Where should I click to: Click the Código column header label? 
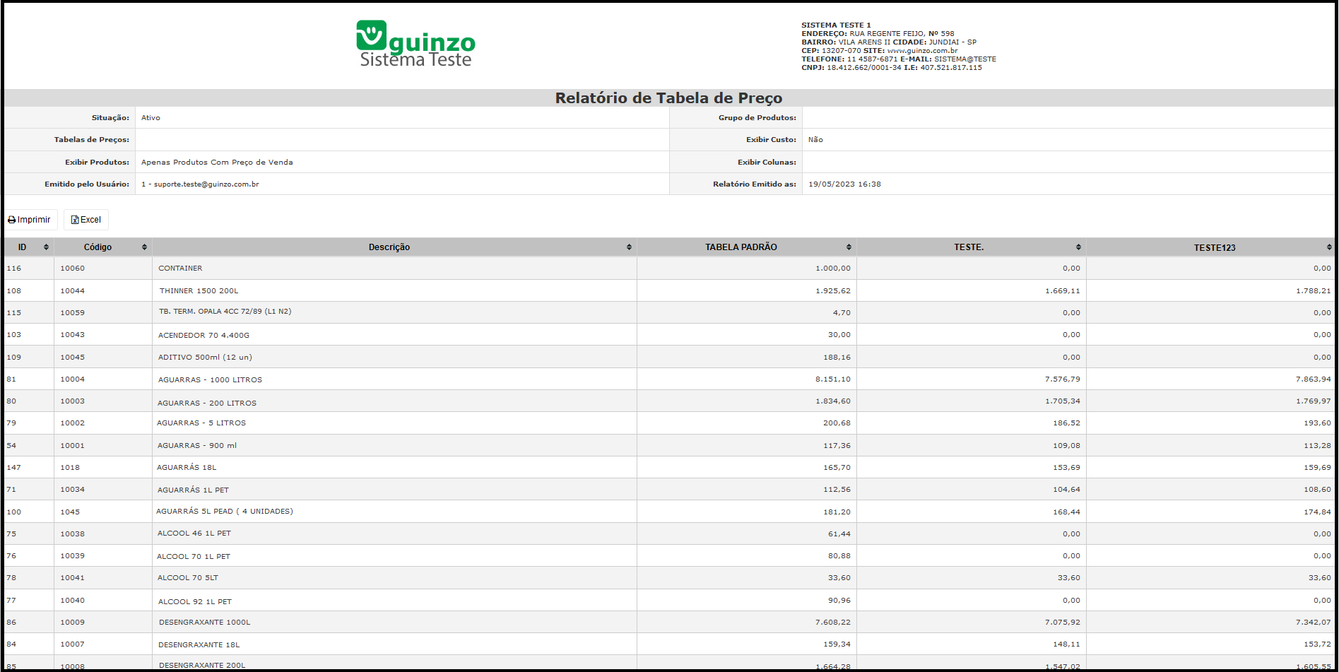98,247
